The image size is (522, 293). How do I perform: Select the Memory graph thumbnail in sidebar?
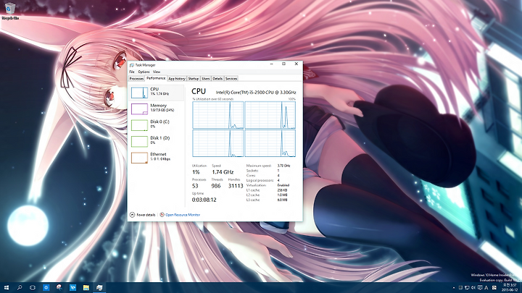139,109
